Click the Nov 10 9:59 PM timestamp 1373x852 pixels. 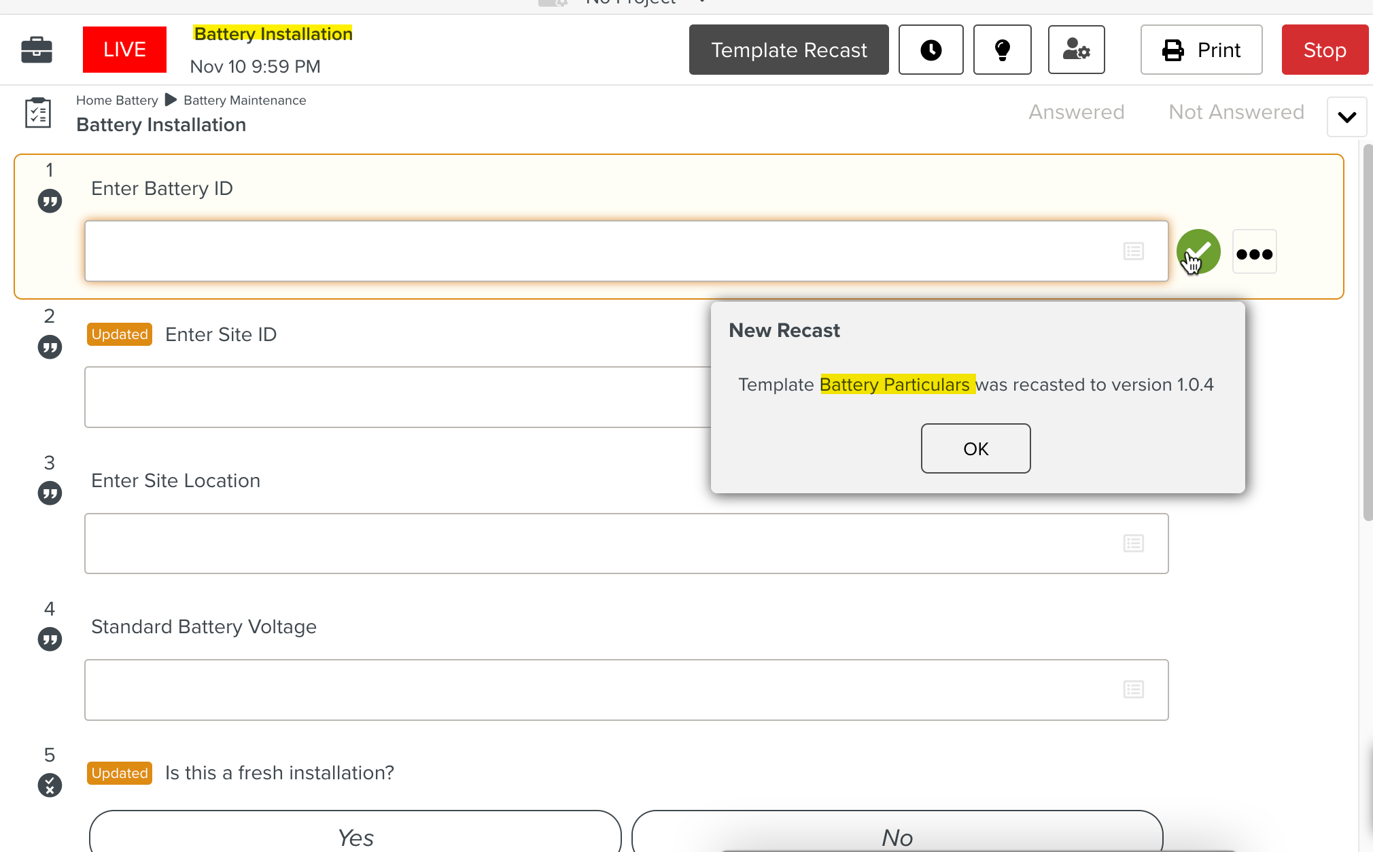coord(255,67)
